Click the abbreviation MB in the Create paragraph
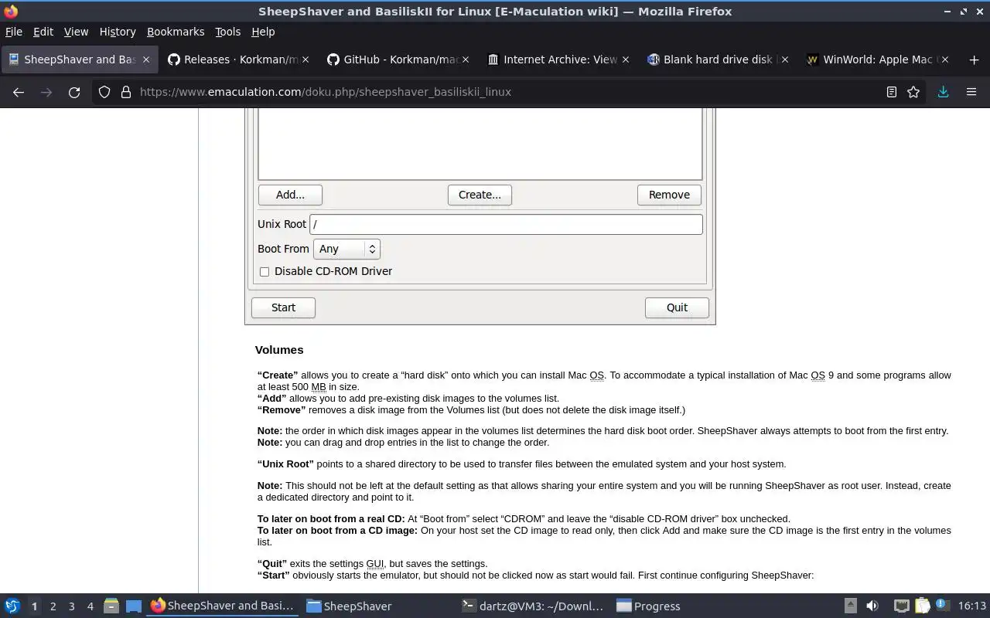 (x=319, y=387)
